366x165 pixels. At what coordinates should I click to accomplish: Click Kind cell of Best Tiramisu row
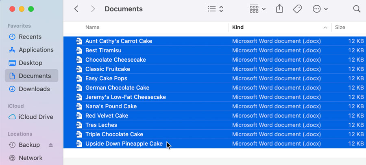277,50
